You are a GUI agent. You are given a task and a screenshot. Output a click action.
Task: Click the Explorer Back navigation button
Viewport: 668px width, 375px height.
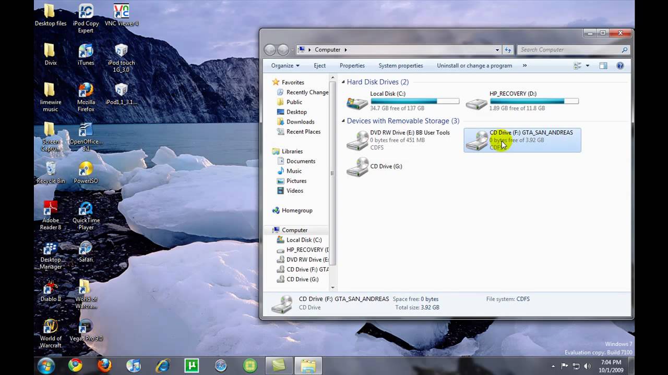[270, 50]
